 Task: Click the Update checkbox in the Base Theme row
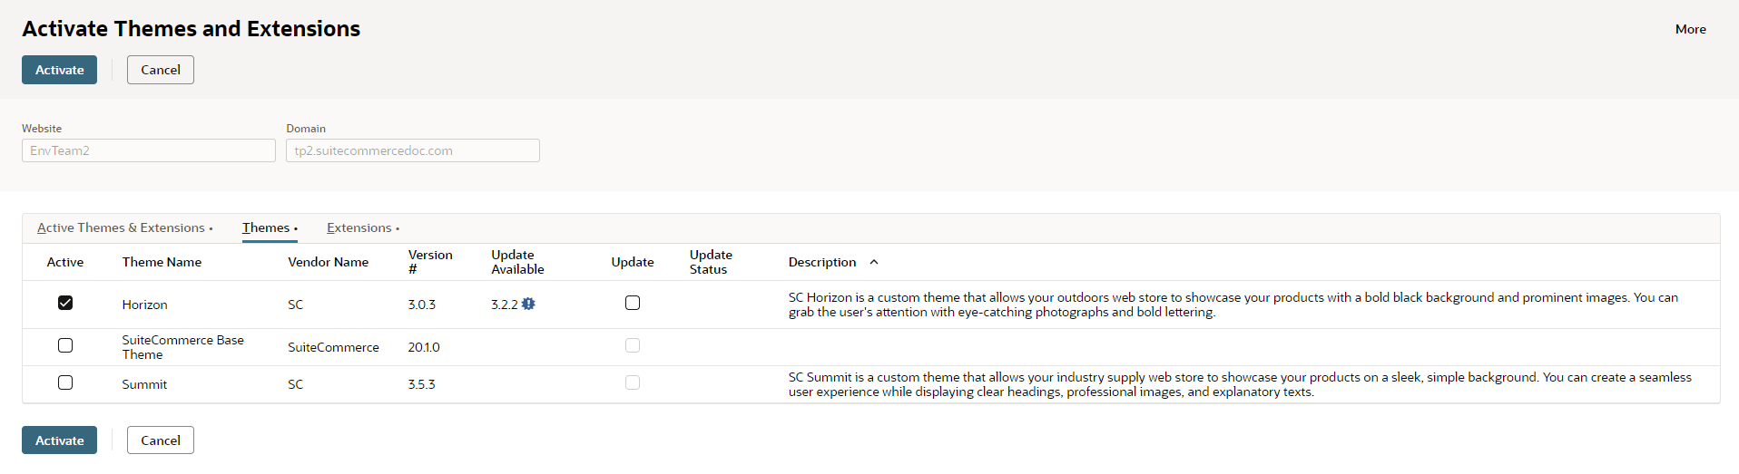[x=633, y=345]
